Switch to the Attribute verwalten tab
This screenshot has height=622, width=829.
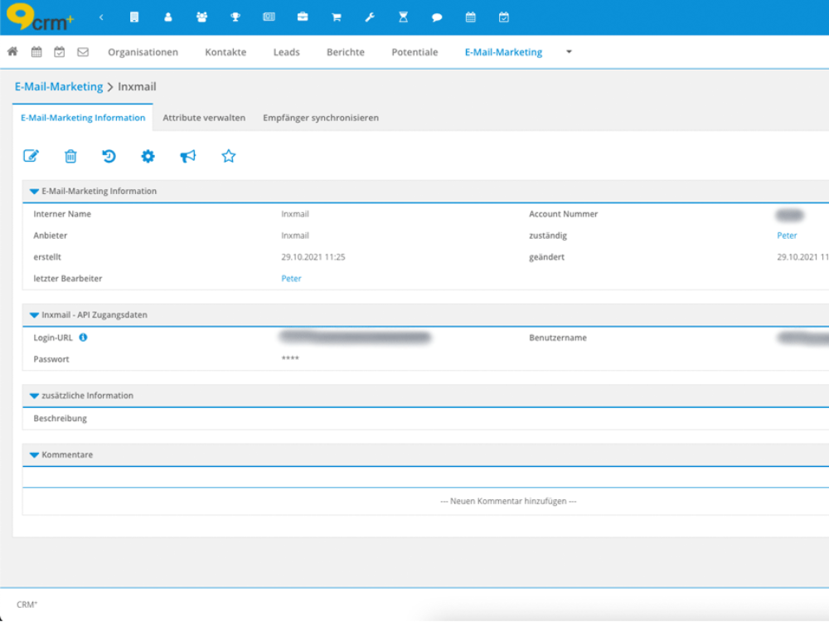(204, 118)
